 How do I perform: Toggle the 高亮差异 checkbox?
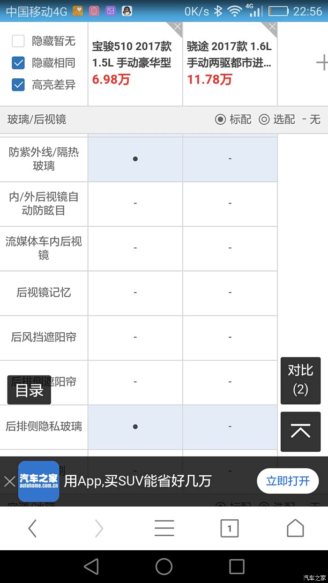pos(18,85)
